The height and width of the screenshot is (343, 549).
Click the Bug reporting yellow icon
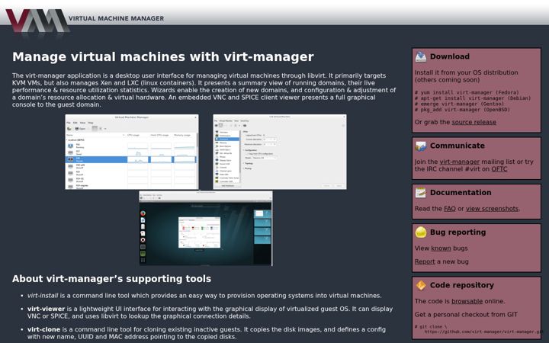[x=420, y=232]
